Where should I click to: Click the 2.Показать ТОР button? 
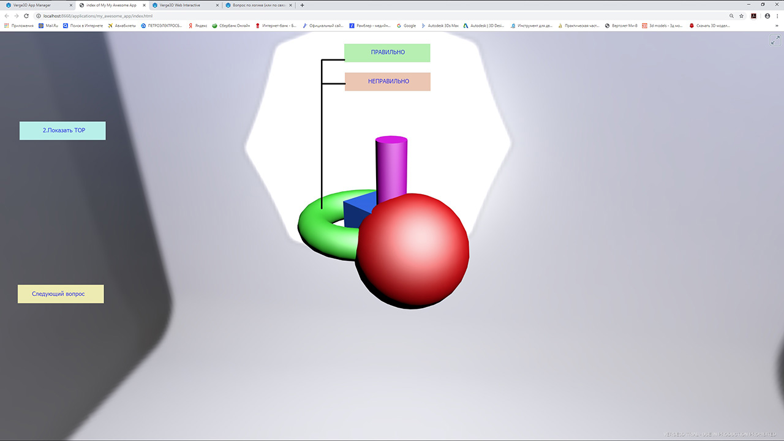[62, 130]
